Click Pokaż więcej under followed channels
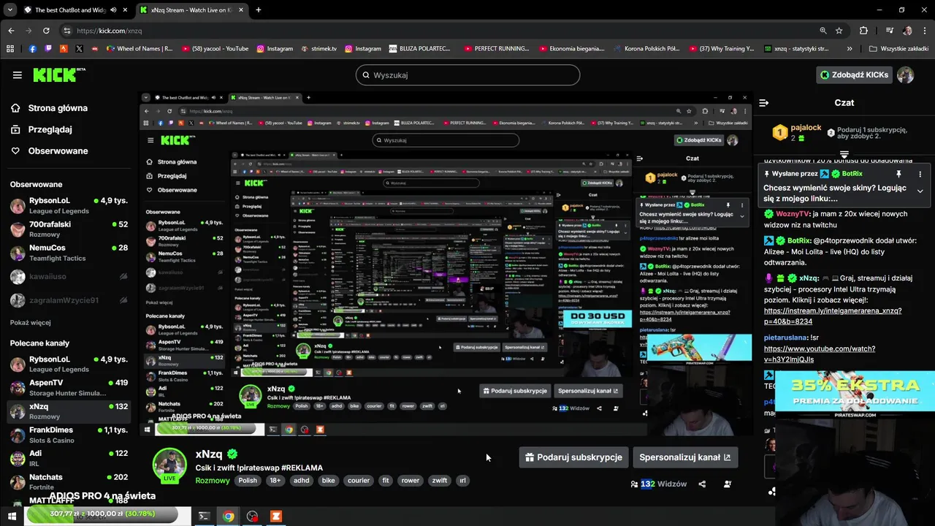935x526 pixels. 30,322
